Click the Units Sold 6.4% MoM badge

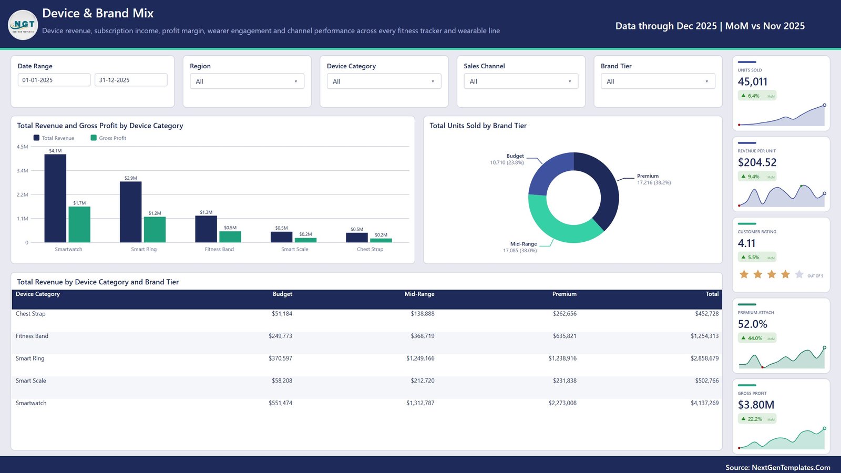(x=757, y=96)
